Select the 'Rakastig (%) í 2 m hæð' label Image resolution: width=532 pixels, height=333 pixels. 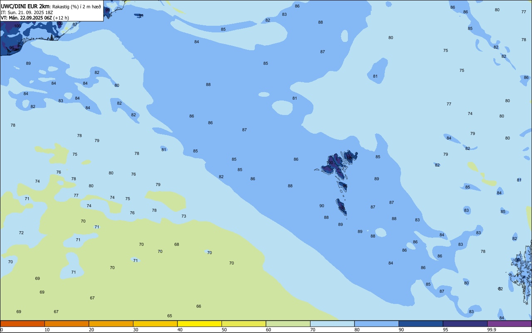click(76, 6)
